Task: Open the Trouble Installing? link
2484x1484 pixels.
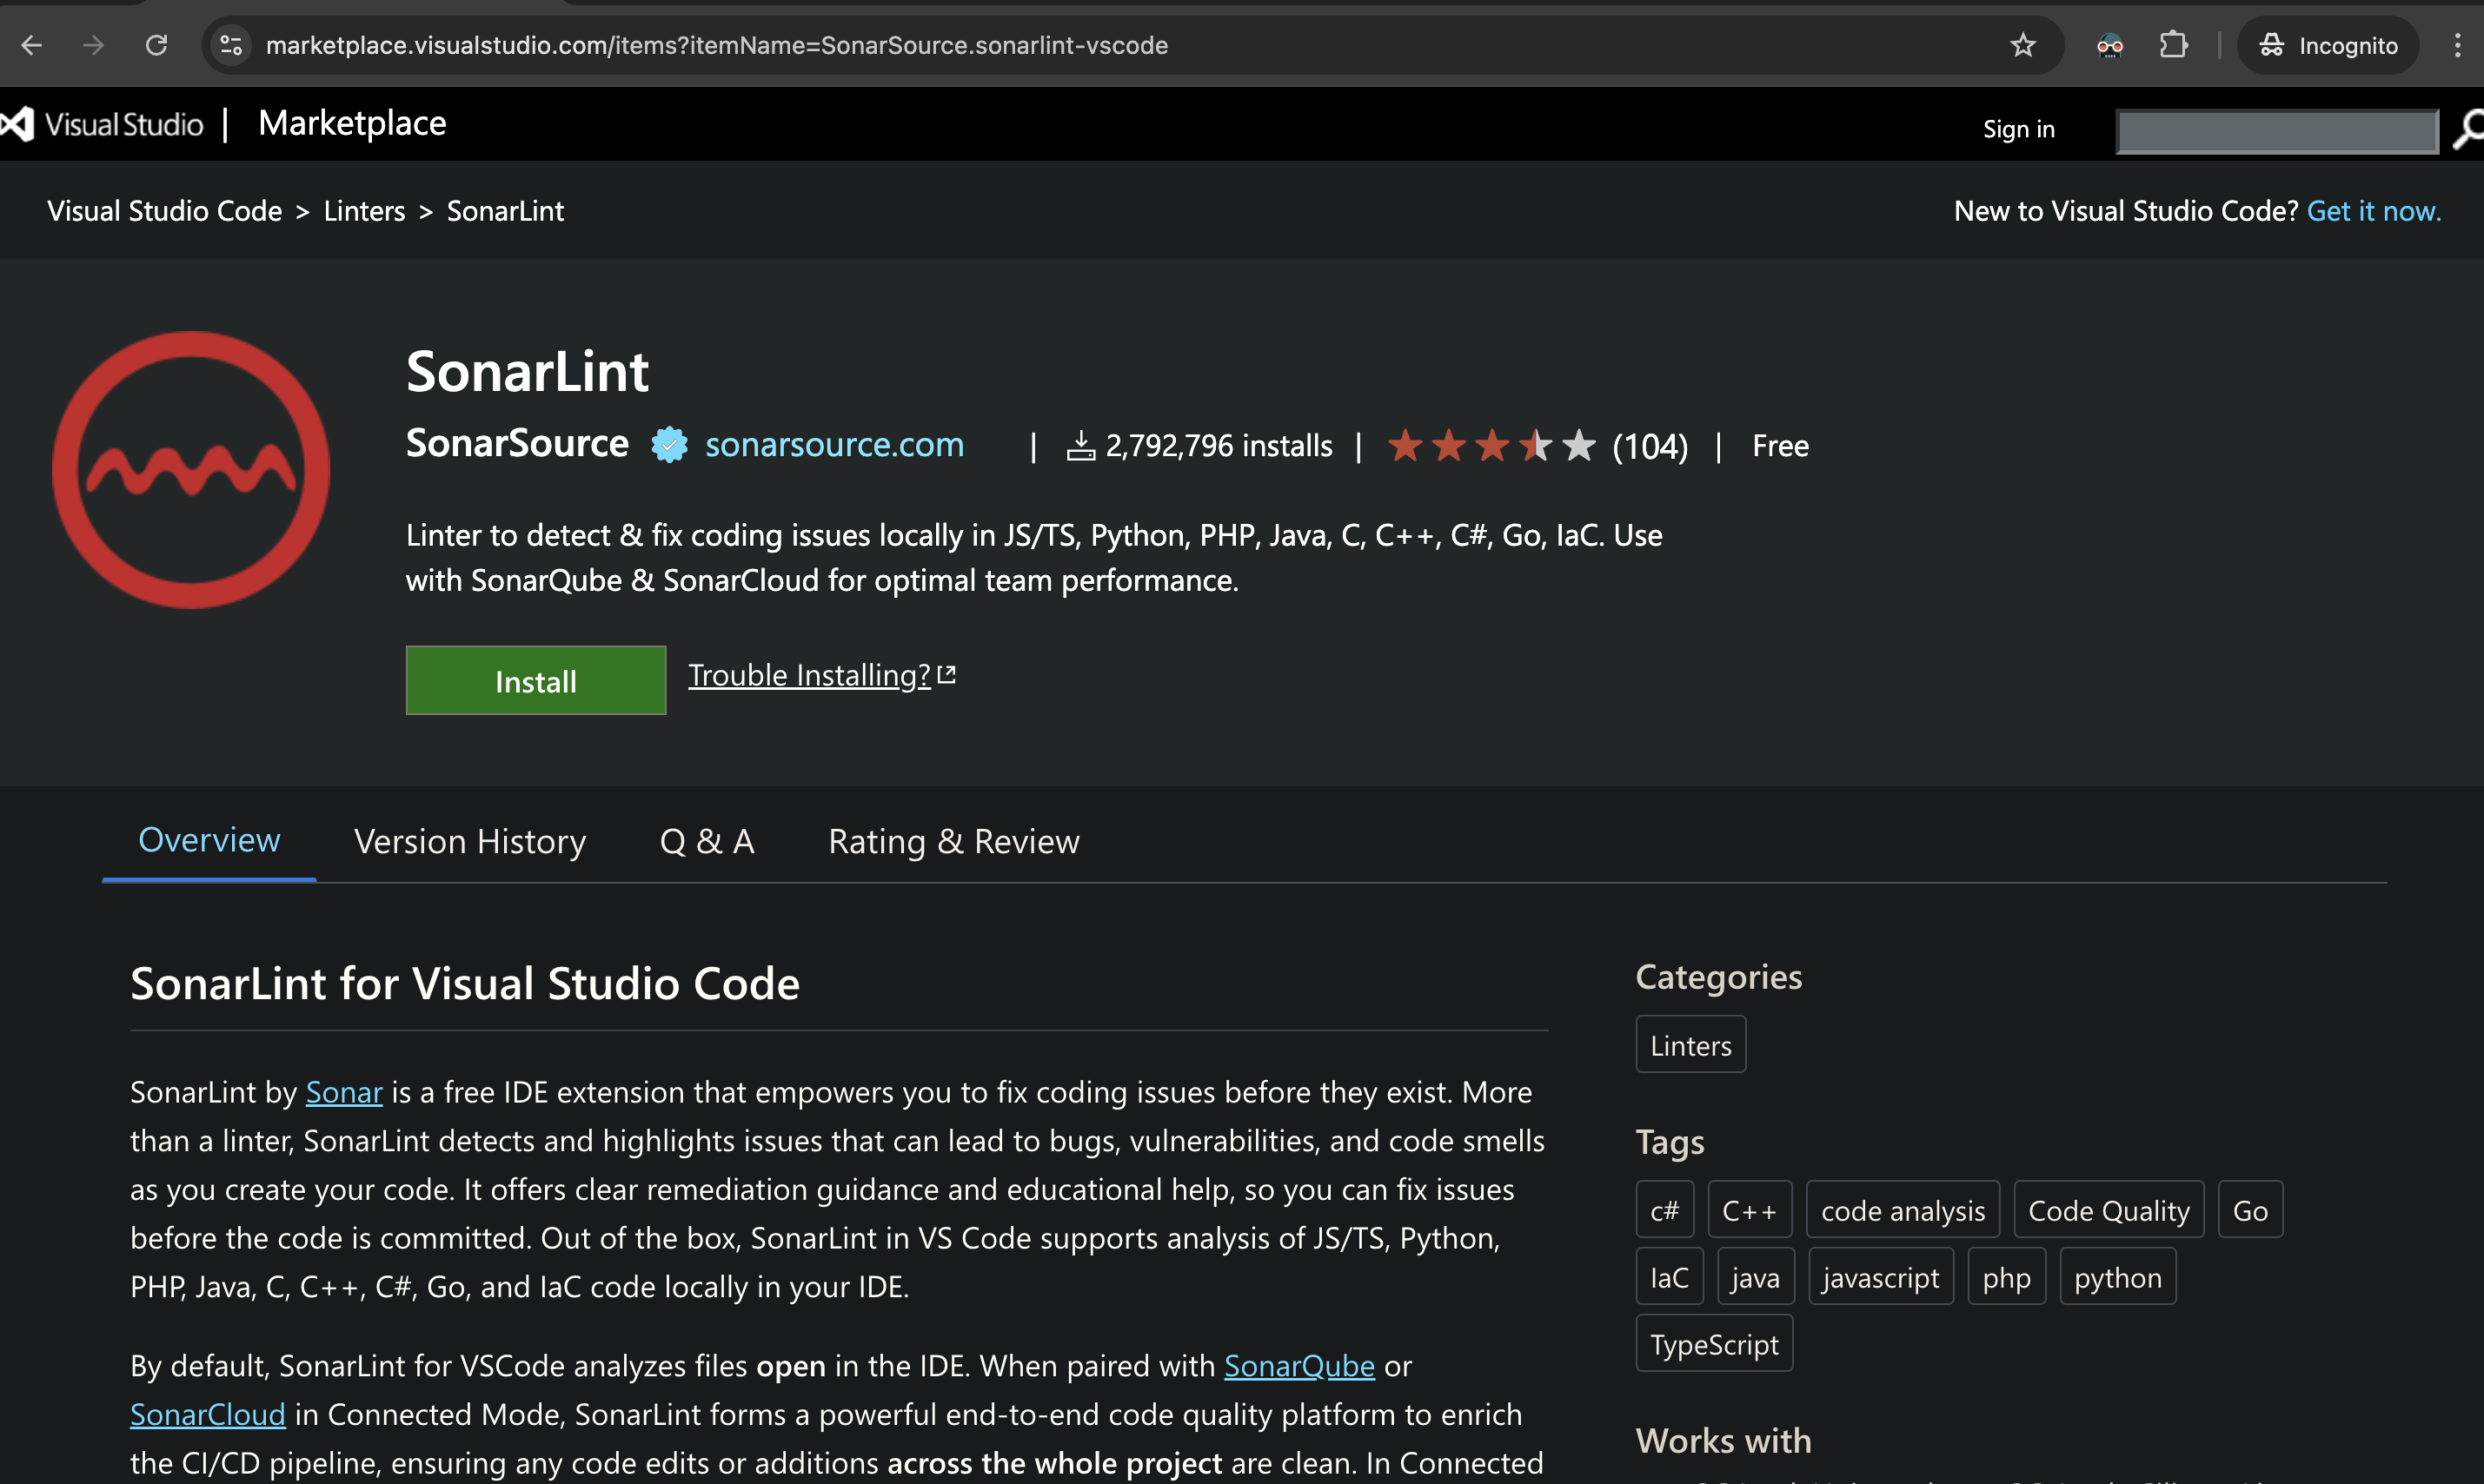Action: pos(821,675)
